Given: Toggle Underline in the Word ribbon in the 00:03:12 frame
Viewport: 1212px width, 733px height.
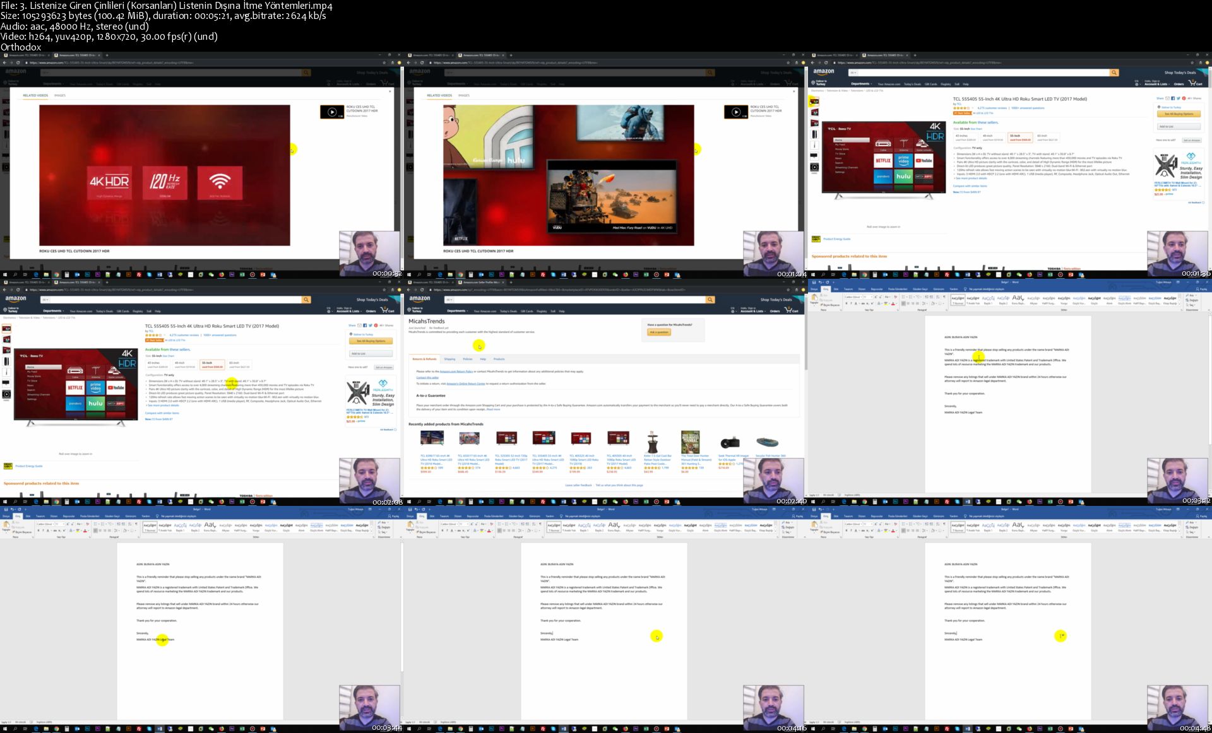Looking at the screenshot, I should pyautogui.click(x=856, y=303).
